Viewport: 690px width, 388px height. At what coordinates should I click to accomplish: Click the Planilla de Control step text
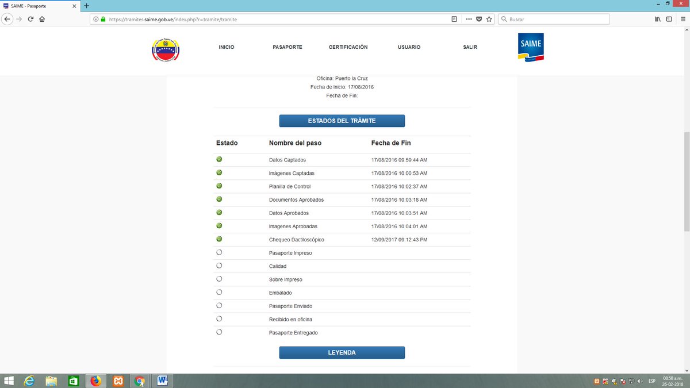point(290,186)
